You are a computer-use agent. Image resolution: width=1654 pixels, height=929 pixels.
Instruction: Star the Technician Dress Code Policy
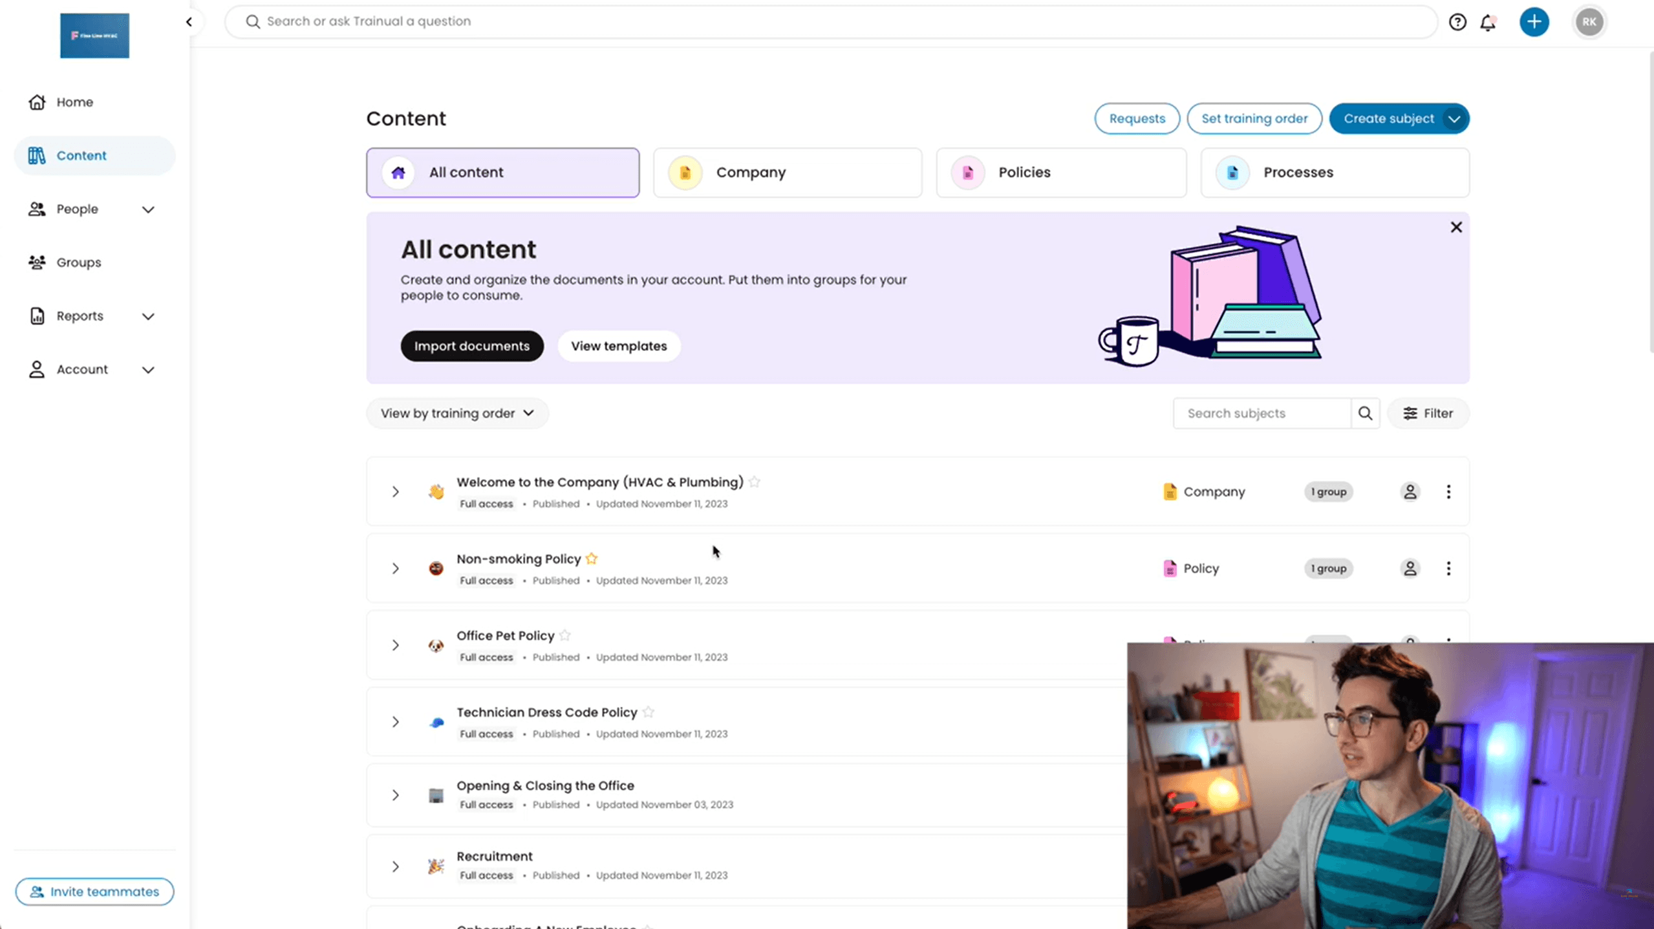(648, 712)
